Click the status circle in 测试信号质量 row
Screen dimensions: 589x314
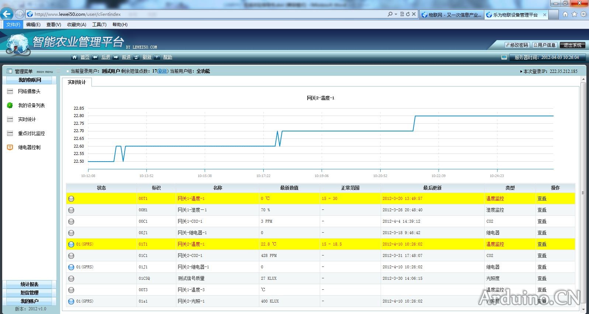click(x=71, y=279)
